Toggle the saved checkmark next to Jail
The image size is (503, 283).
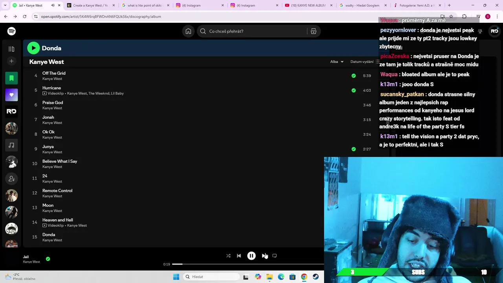(x=48, y=259)
